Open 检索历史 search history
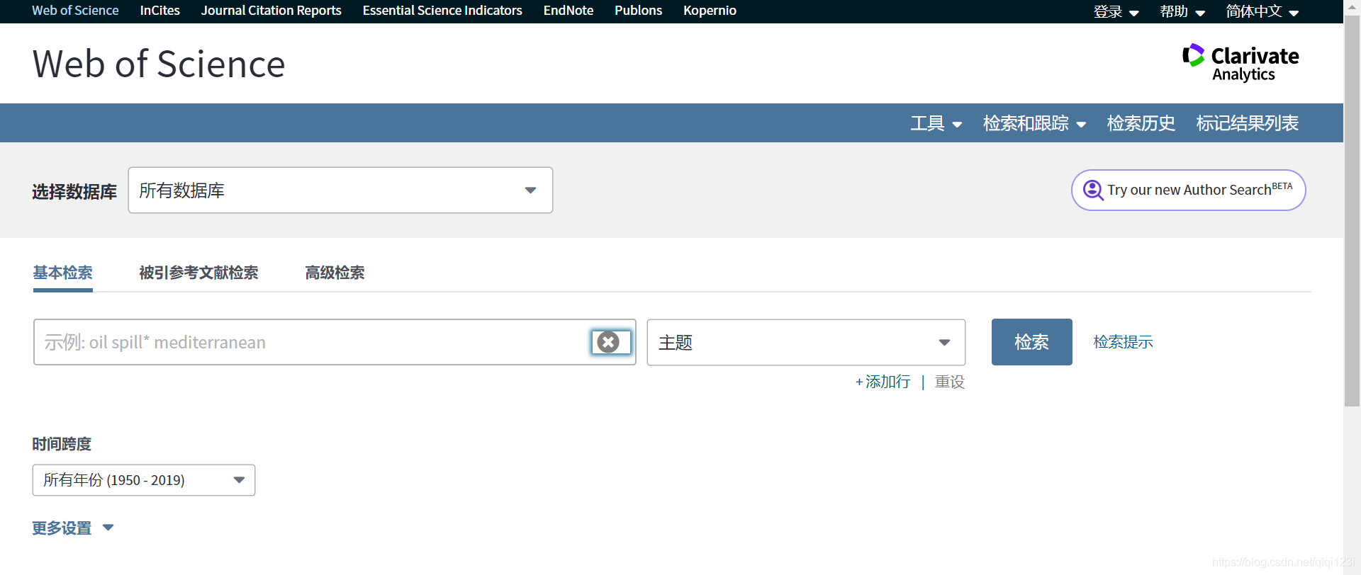Viewport: 1361px width, 575px height. pyautogui.click(x=1141, y=123)
